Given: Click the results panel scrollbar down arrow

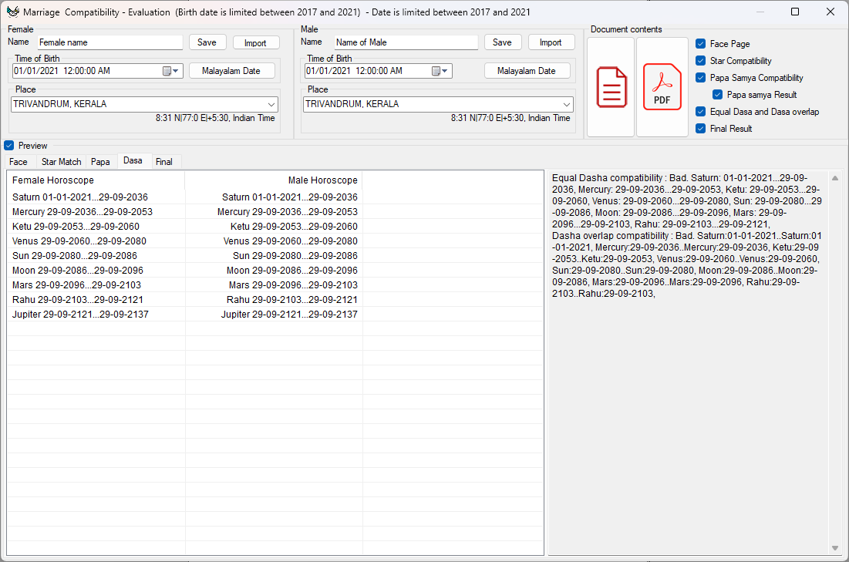Looking at the screenshot, I should pyautogui.click(x=834, y=547).
